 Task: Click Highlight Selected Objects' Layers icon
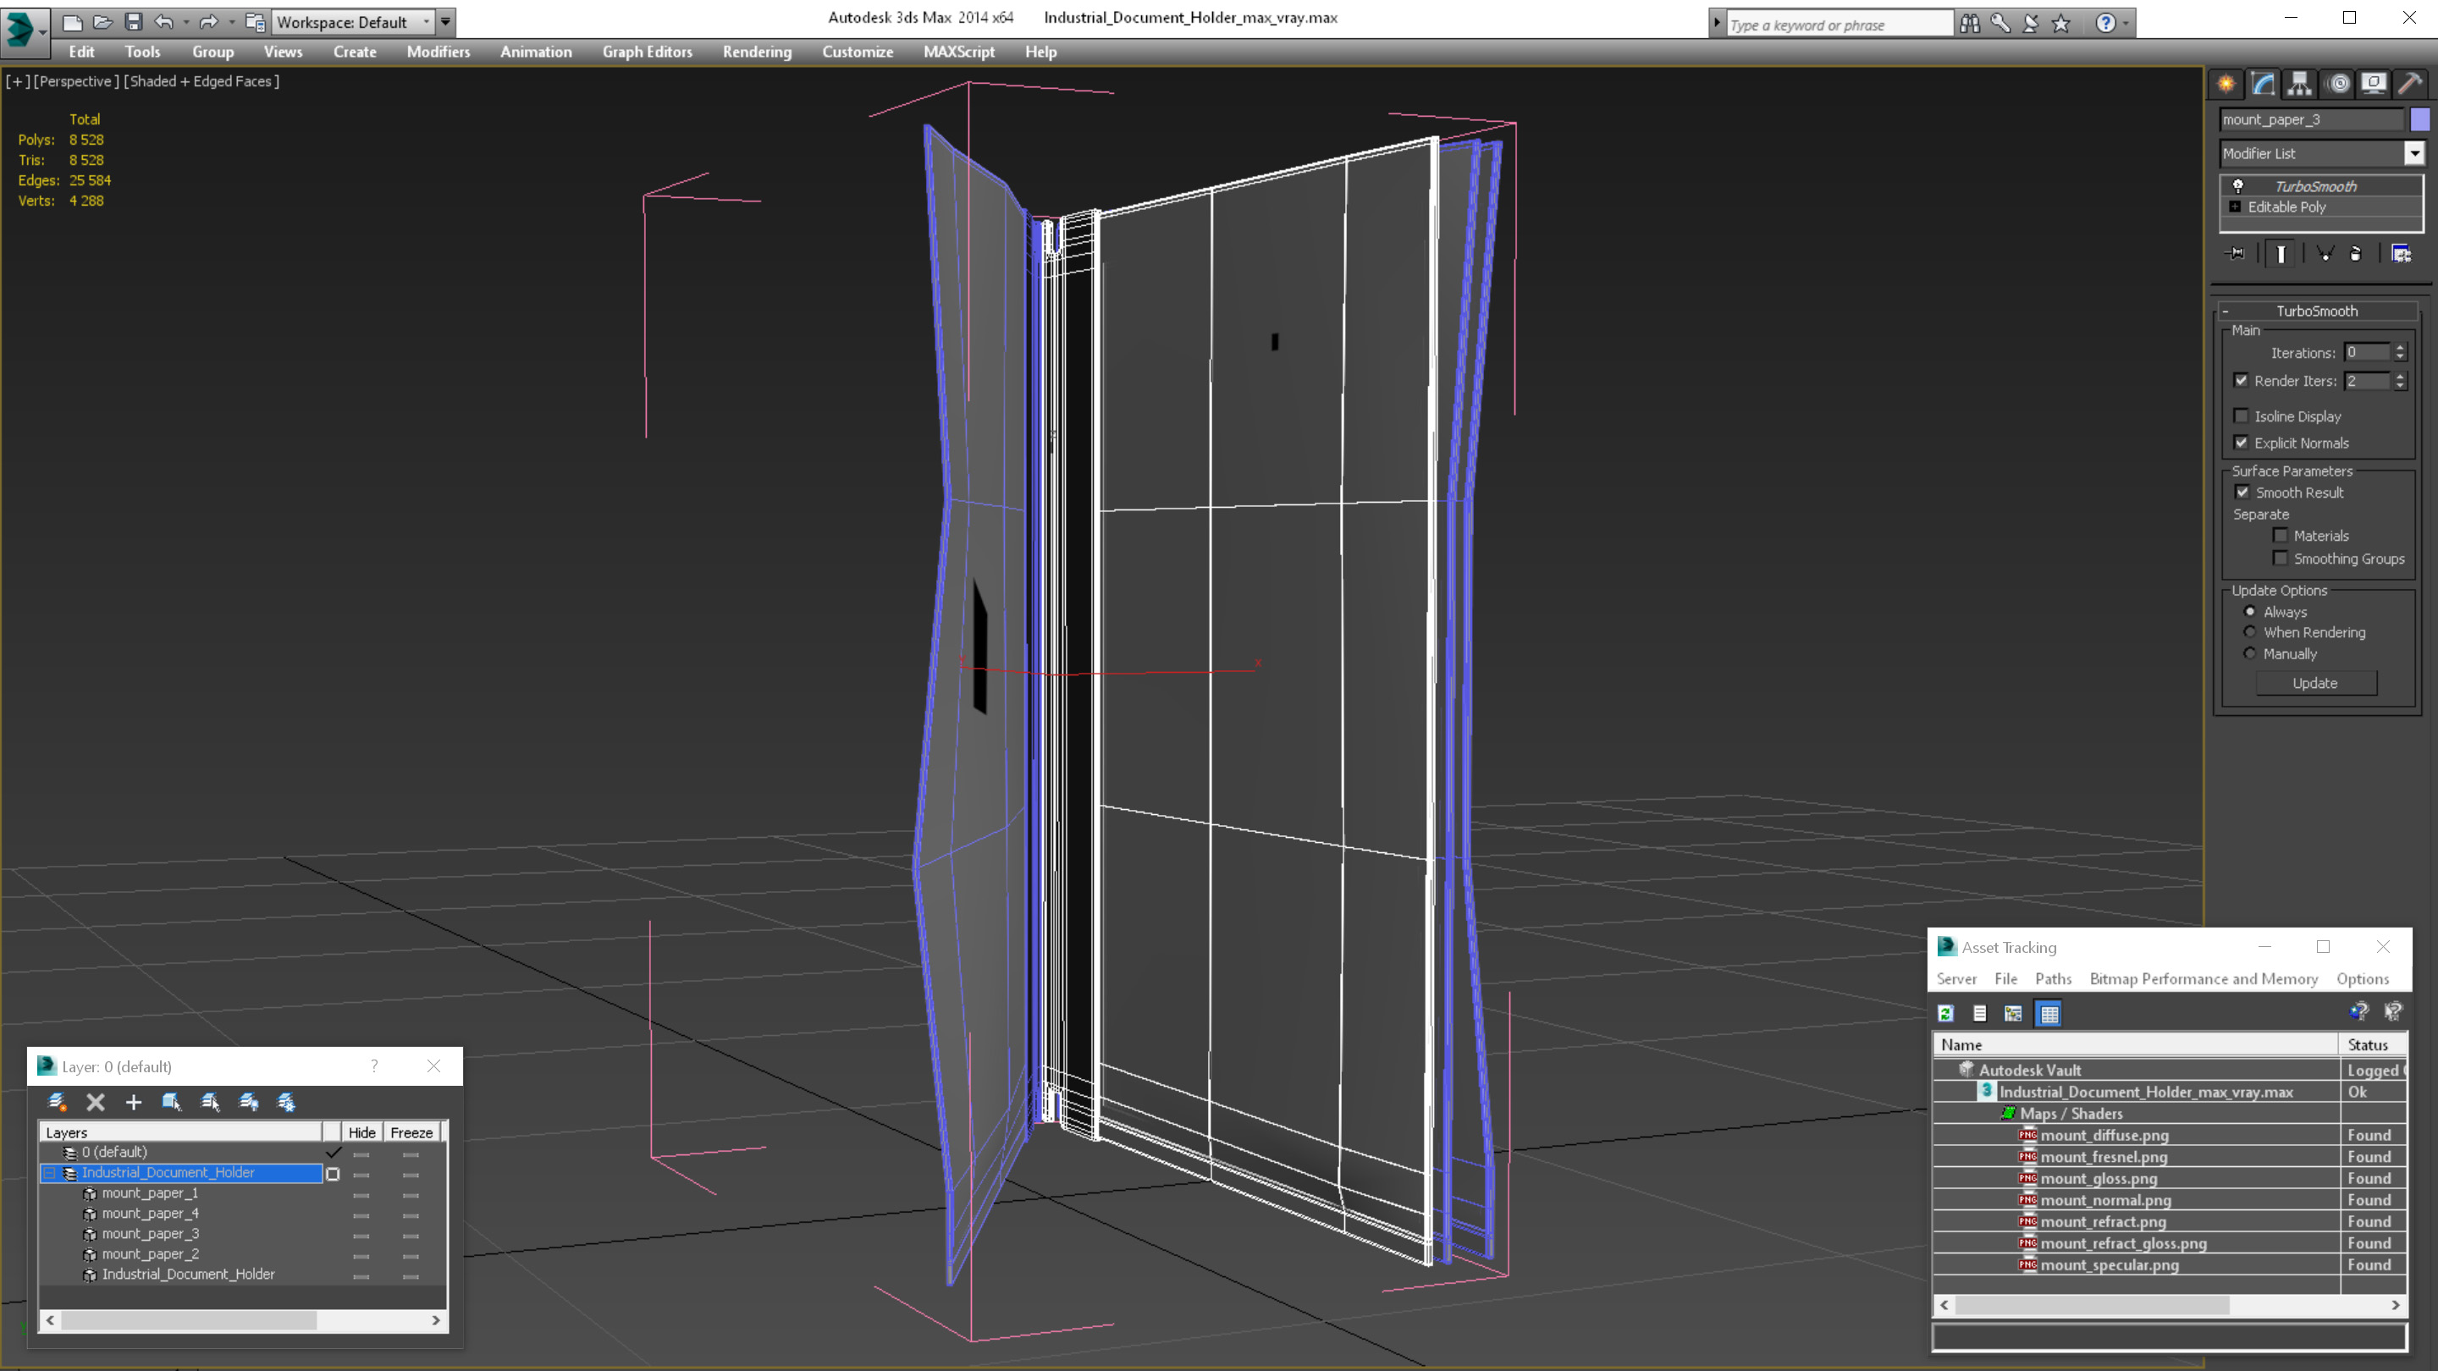pos(210,1102)
